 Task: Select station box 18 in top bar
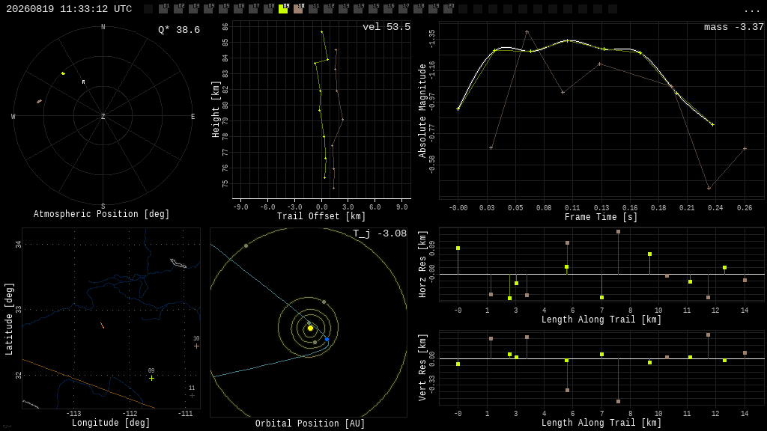(x=417, y=9)
